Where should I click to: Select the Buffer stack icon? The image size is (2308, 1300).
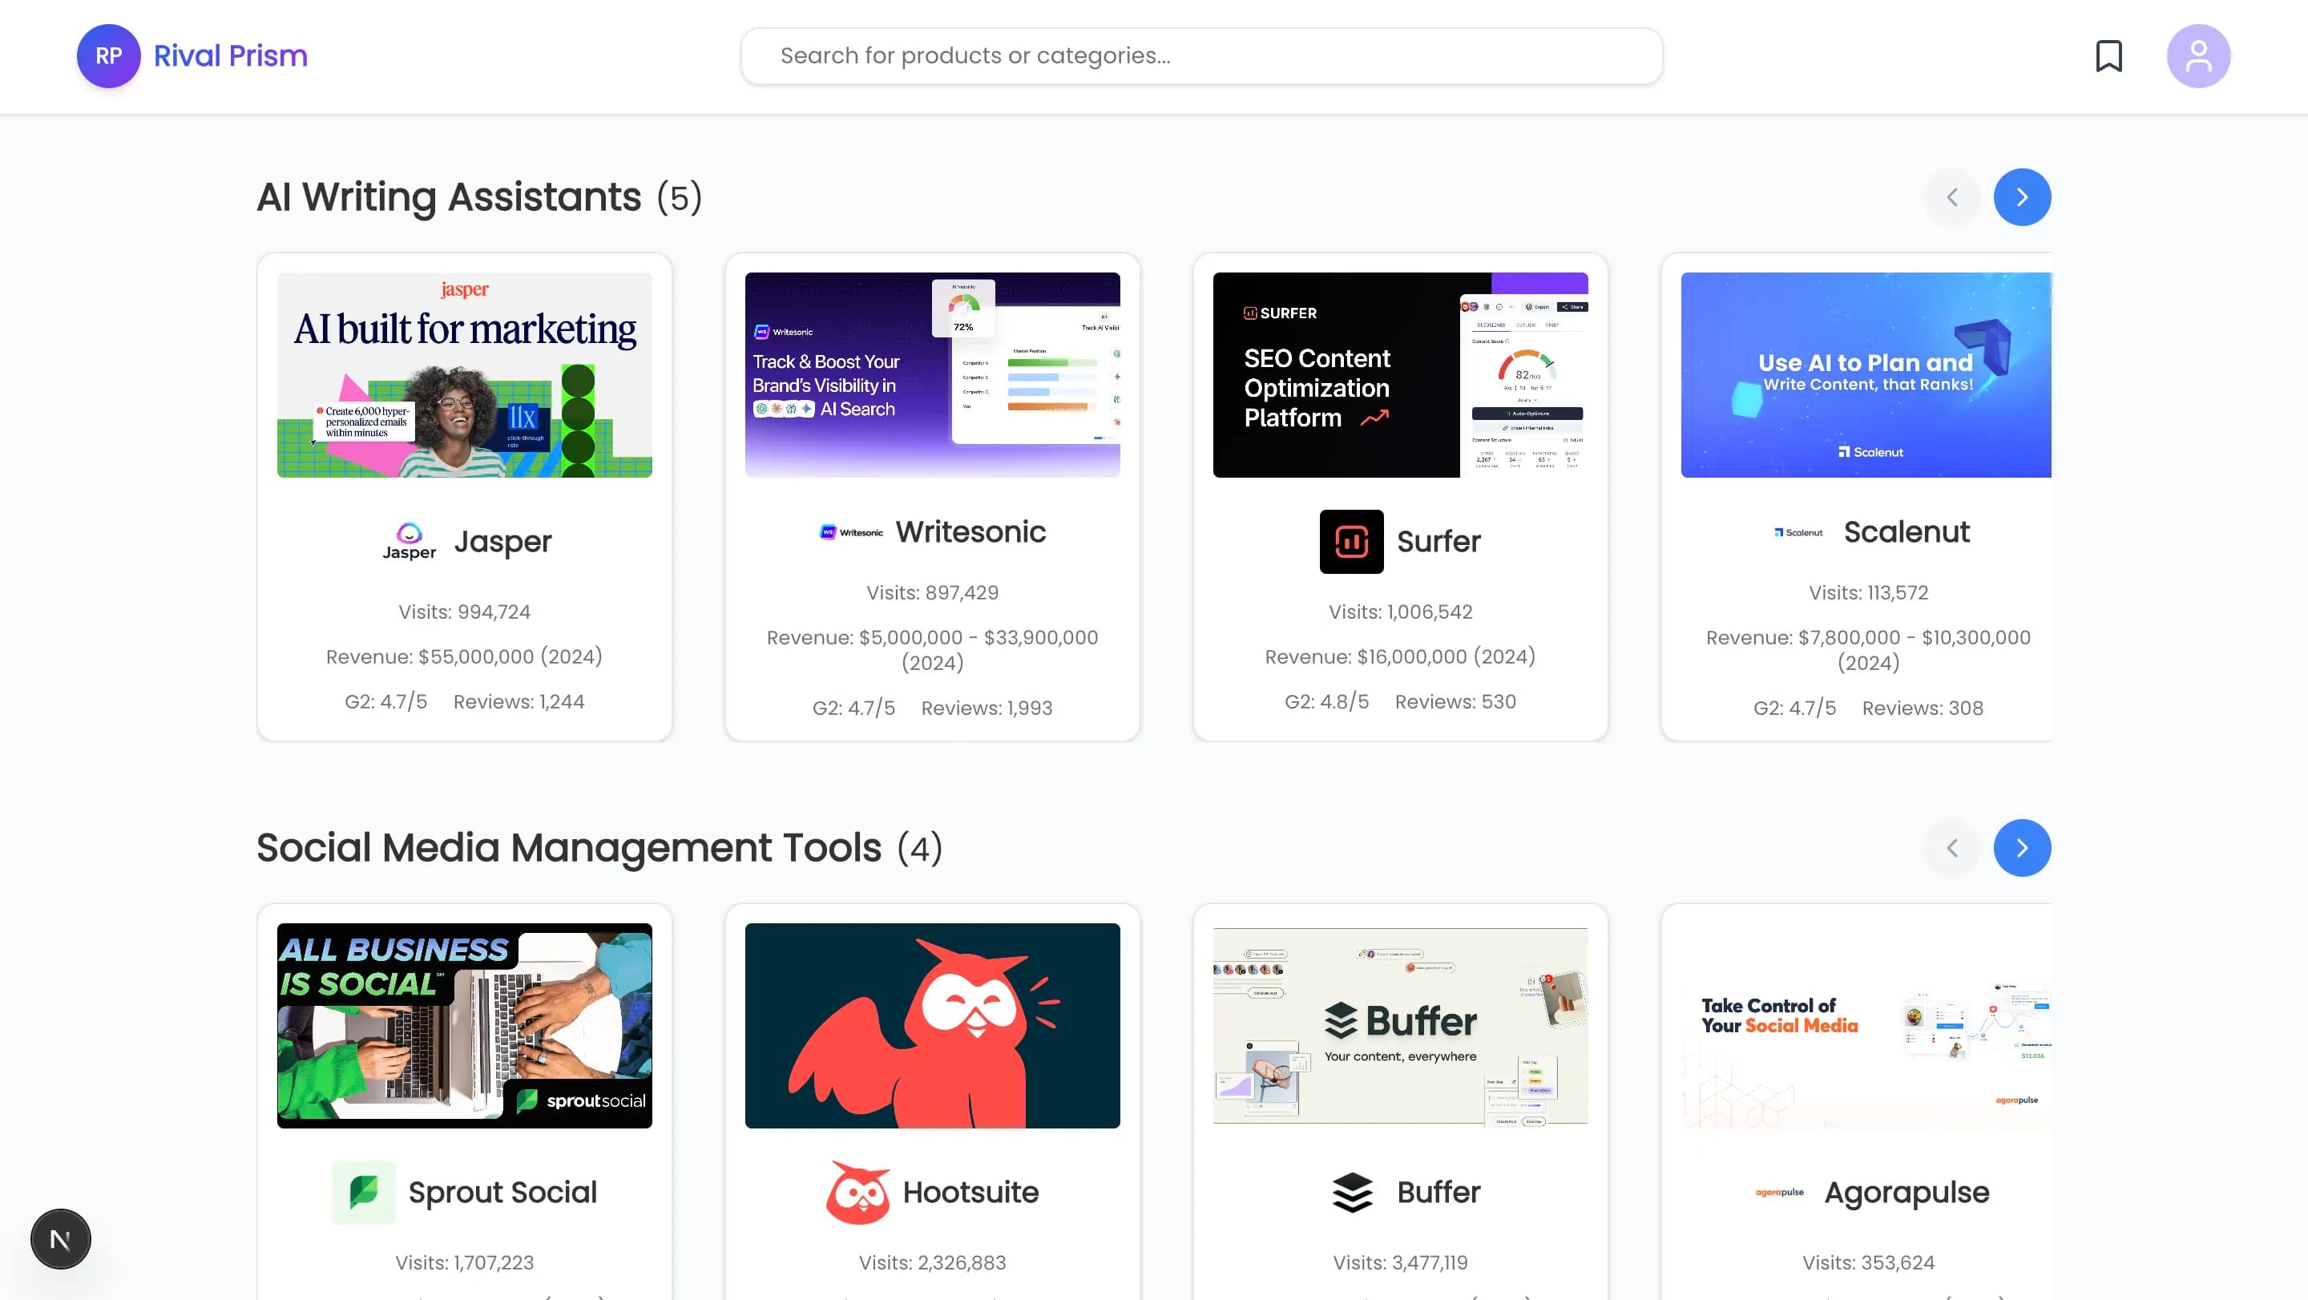pos(1351,1192)
